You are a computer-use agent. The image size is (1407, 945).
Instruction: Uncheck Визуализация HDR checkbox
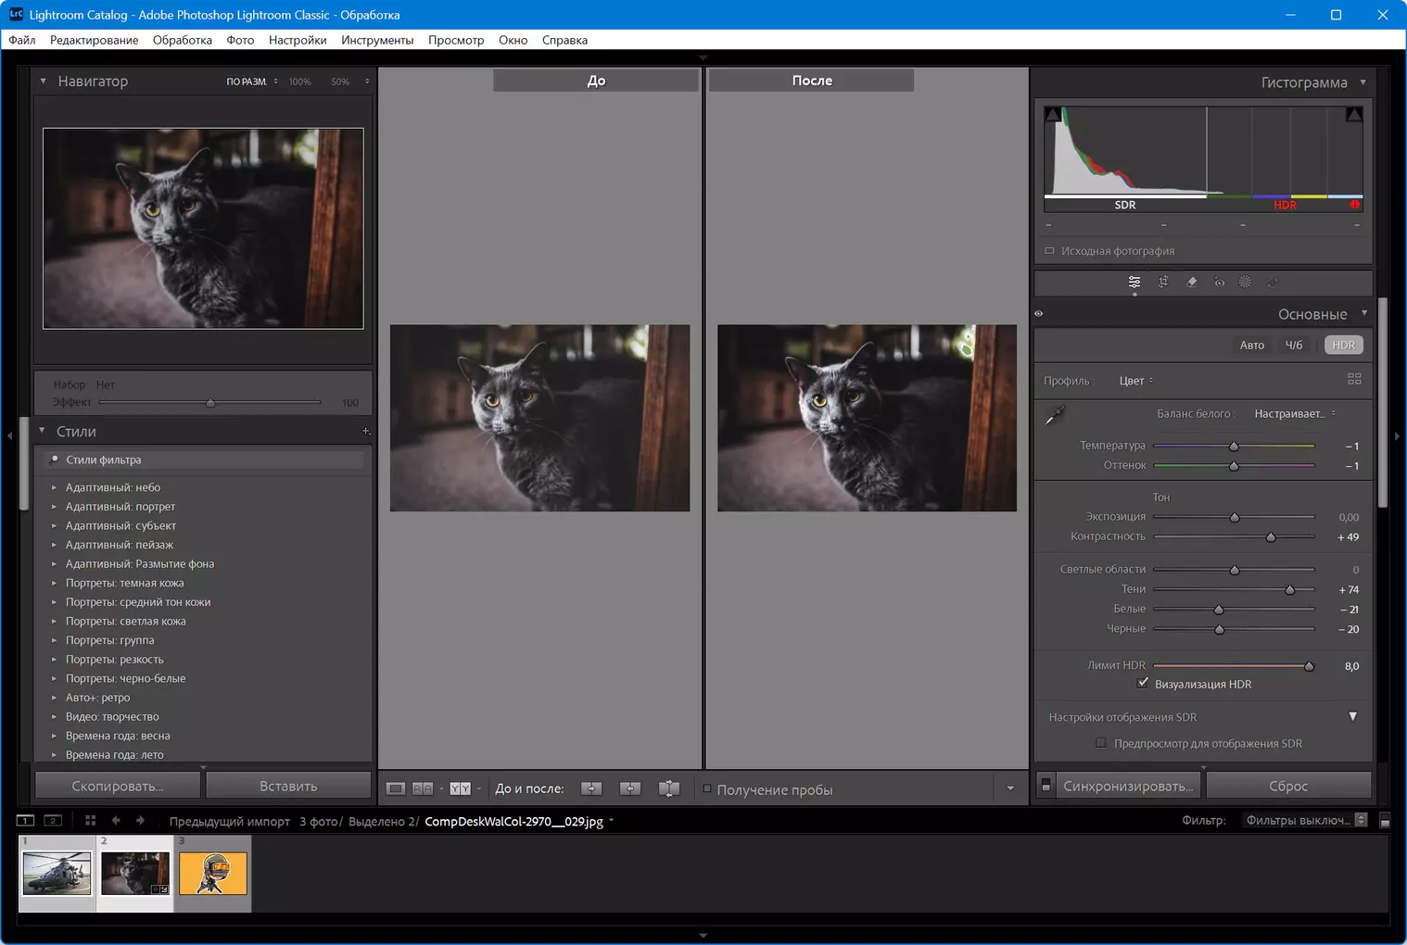[x=1143, y=683]
